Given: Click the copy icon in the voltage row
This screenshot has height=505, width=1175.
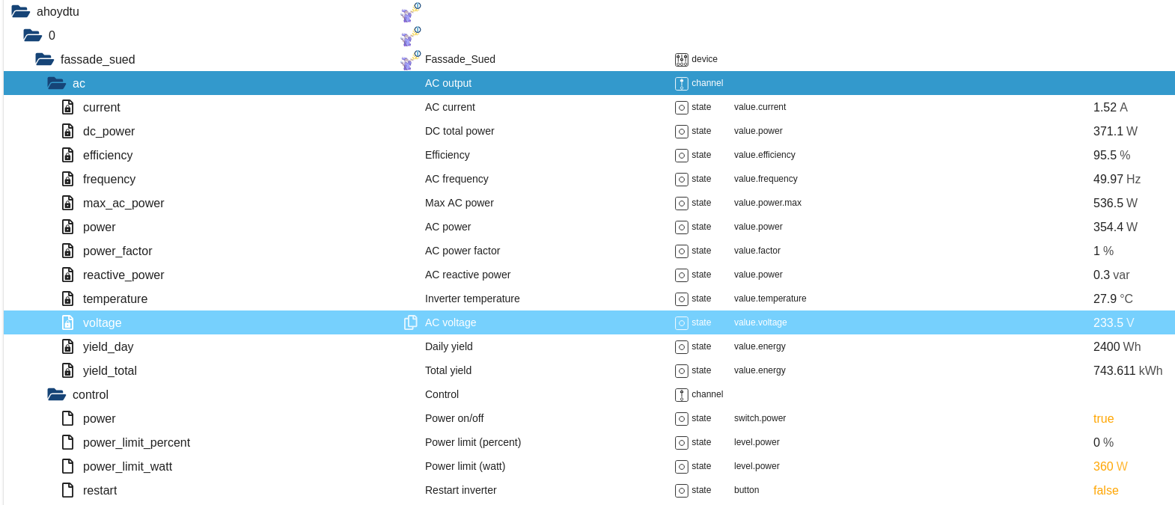Looking at the screenshot, I should point(410,322).
